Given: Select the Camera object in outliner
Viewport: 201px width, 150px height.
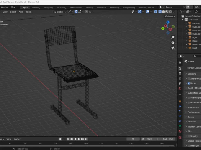Looking at the screenshot, I should tap(196, 23).
